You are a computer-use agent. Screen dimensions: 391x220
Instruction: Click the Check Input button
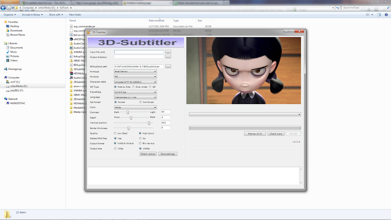pyautogui.click(x=276, y=134)
